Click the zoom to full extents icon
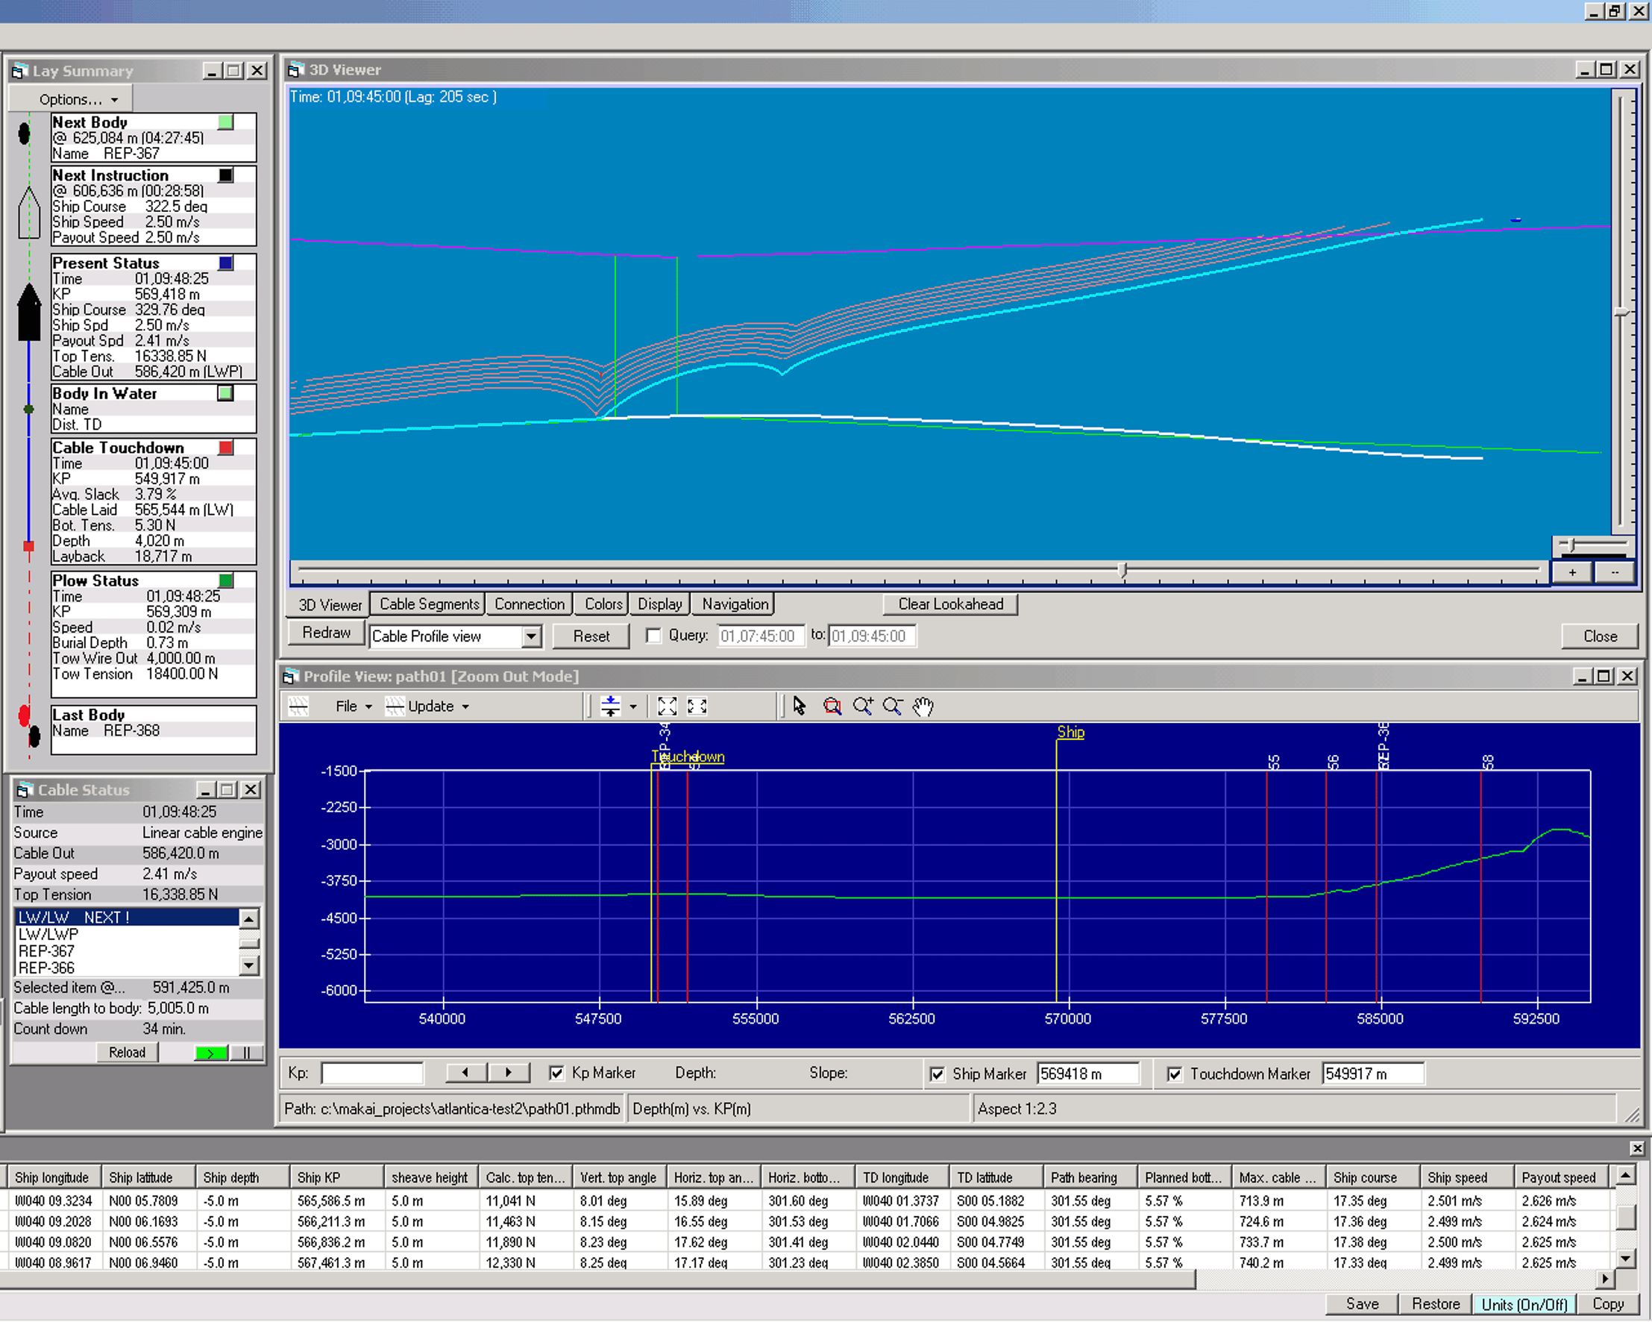This screenshot has height=1322, width=1652. [x=668, y=706]
